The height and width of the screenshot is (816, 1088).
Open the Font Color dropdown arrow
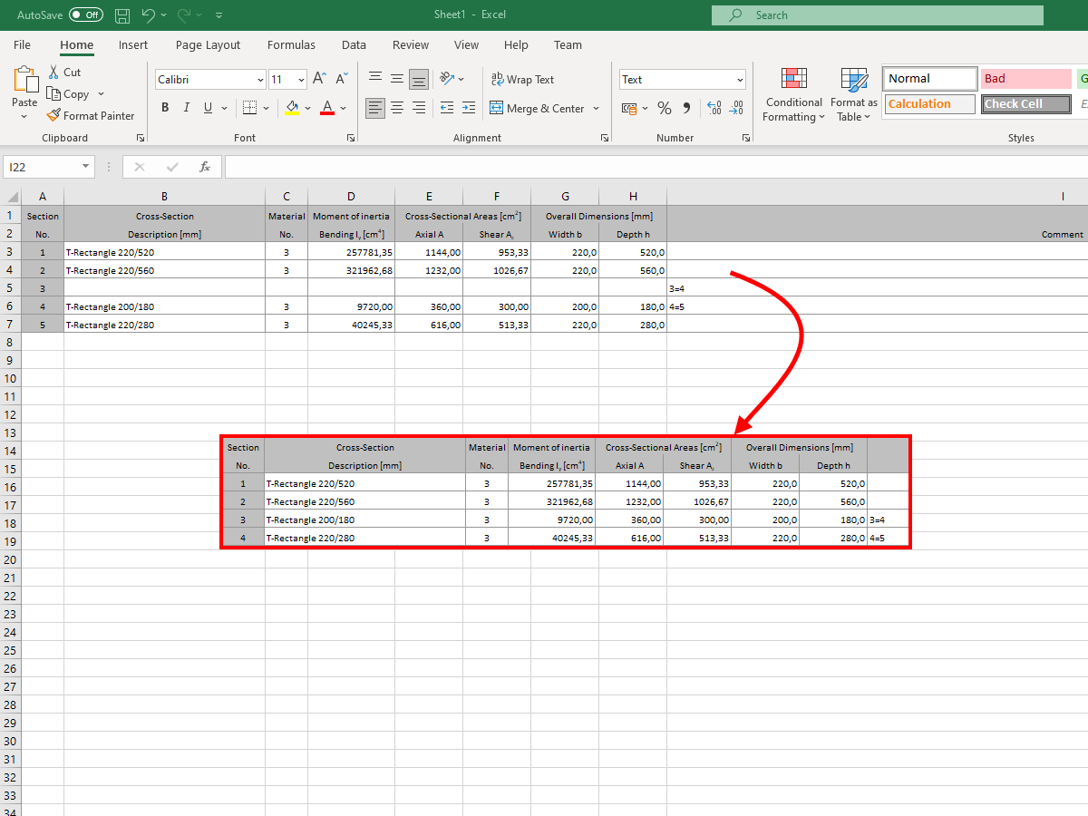point(344,108)
